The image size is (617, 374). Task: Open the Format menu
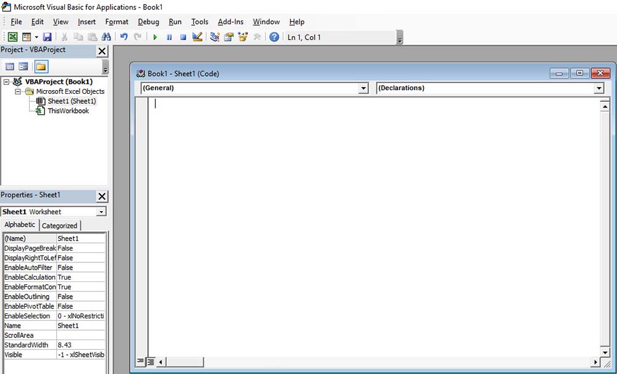click(117, 22)
